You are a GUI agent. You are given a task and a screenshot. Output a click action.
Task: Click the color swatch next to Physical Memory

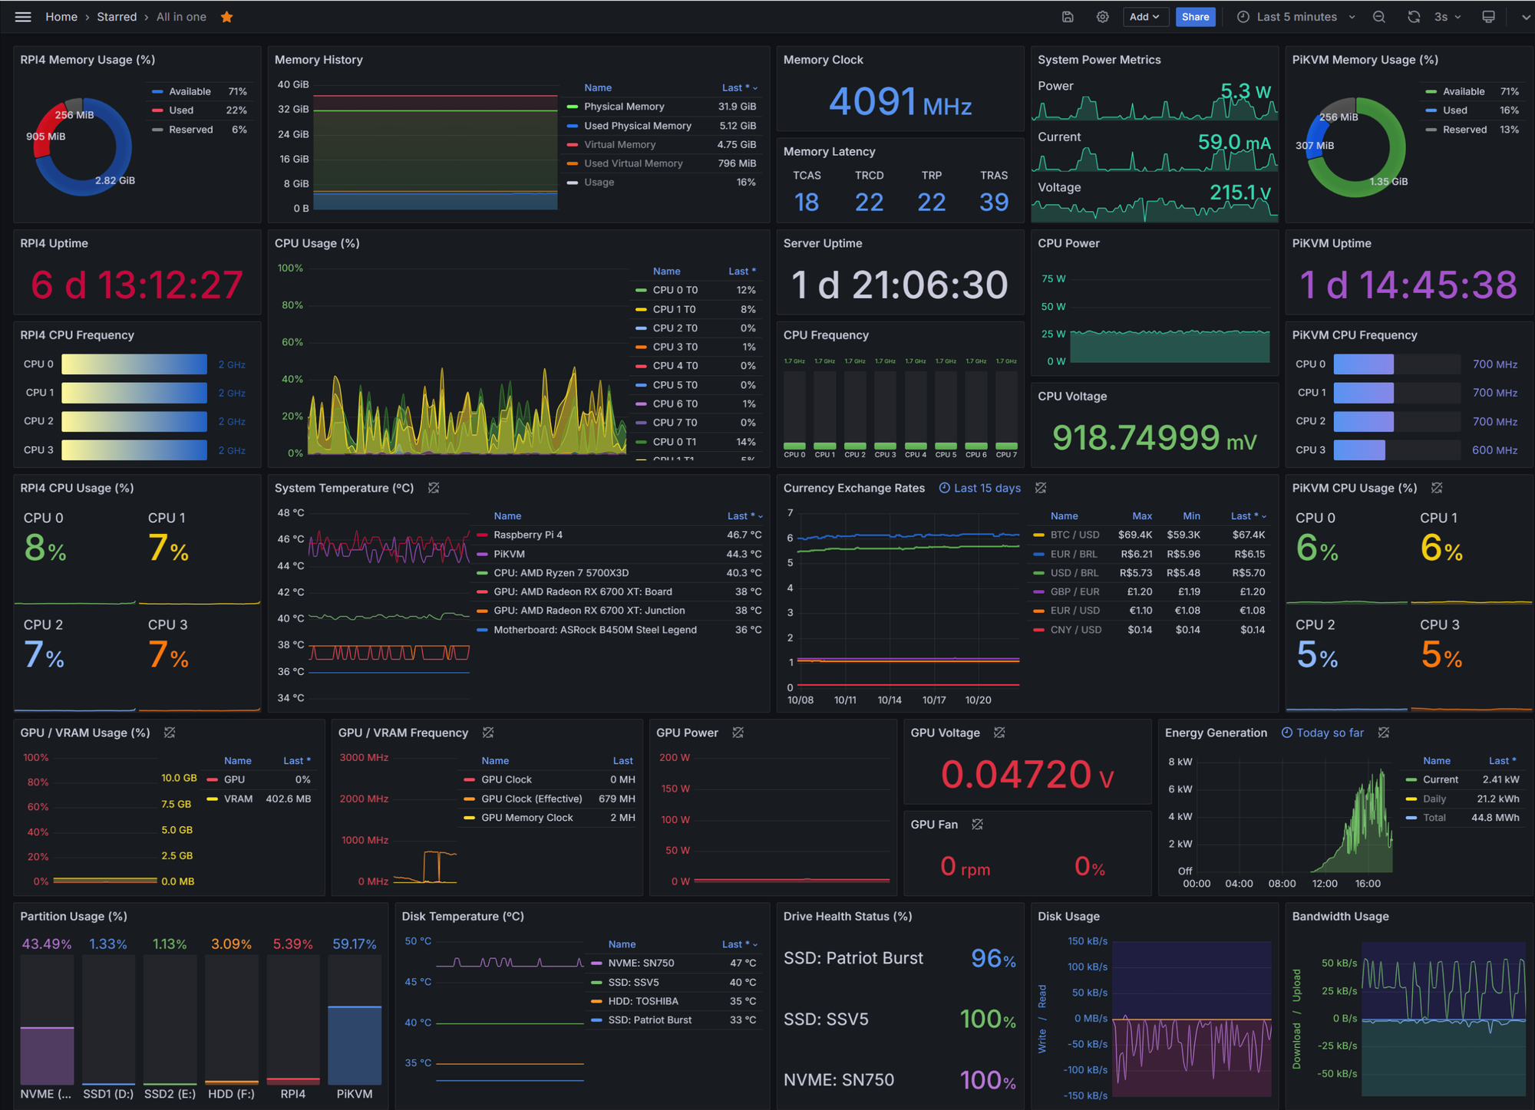pyautogui.click(x=571, y=107)
